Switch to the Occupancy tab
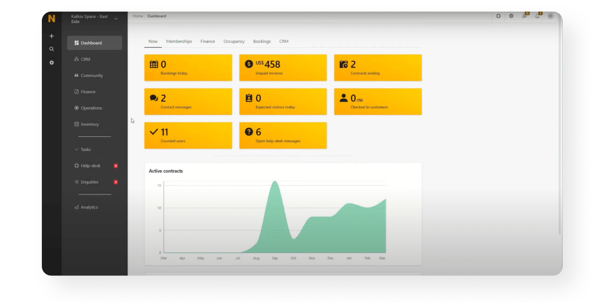Image resolution: width=605 pixels, height=302 pixels. click(234, 42)
